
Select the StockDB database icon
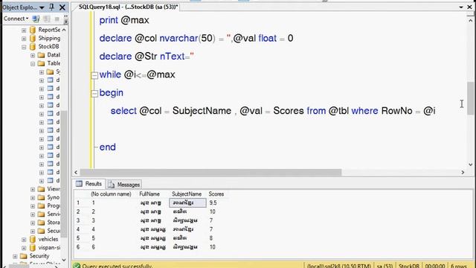pyautogui.click(x=33, y=46)
